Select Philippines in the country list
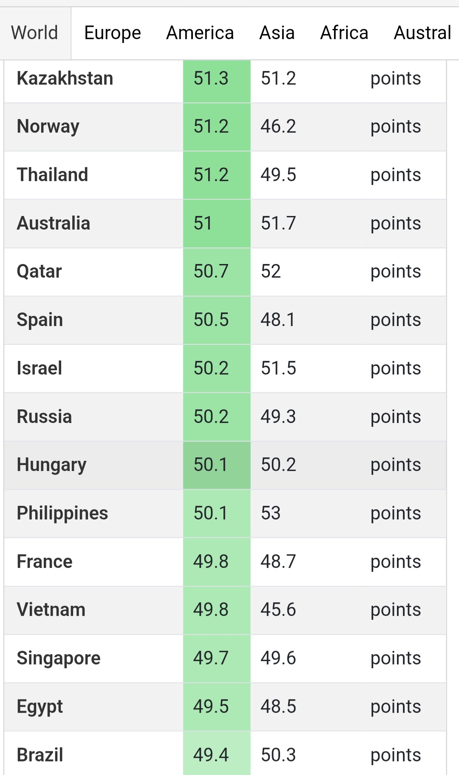Screen dimensions: 459x775 pos(62,514)
